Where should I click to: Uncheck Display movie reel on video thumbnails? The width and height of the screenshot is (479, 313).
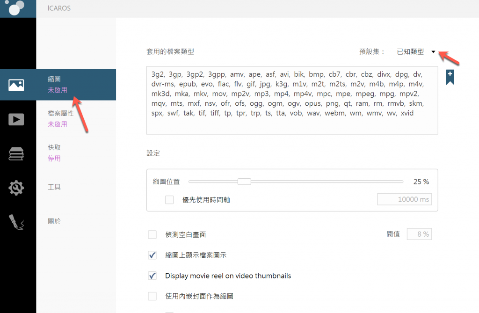point(152,276)
